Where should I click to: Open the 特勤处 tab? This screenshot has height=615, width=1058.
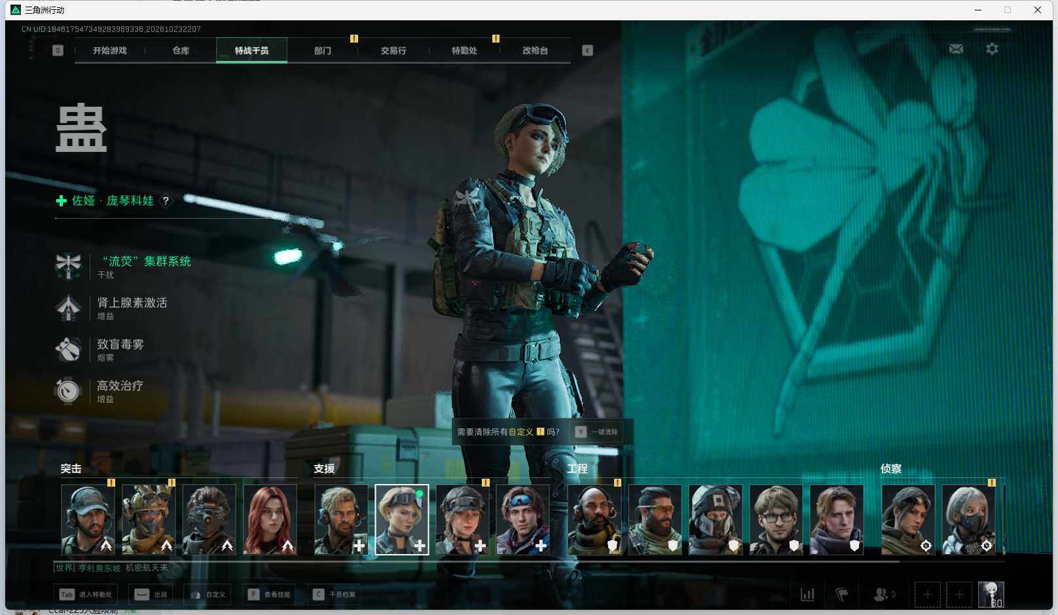pyautogui.click(x=464, y=50)
